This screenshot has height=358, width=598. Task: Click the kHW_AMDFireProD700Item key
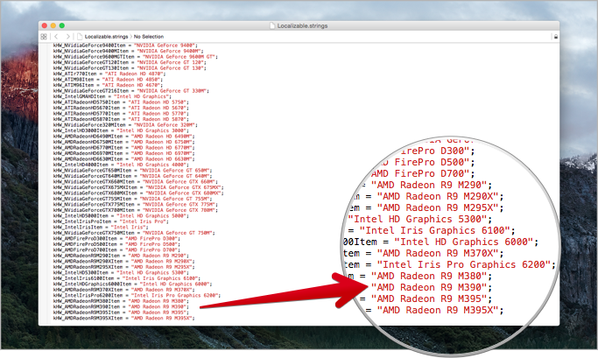pos(85,250)
